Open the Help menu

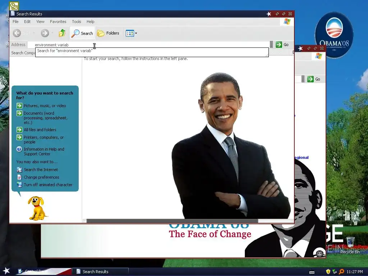click(x=90, y=22)
